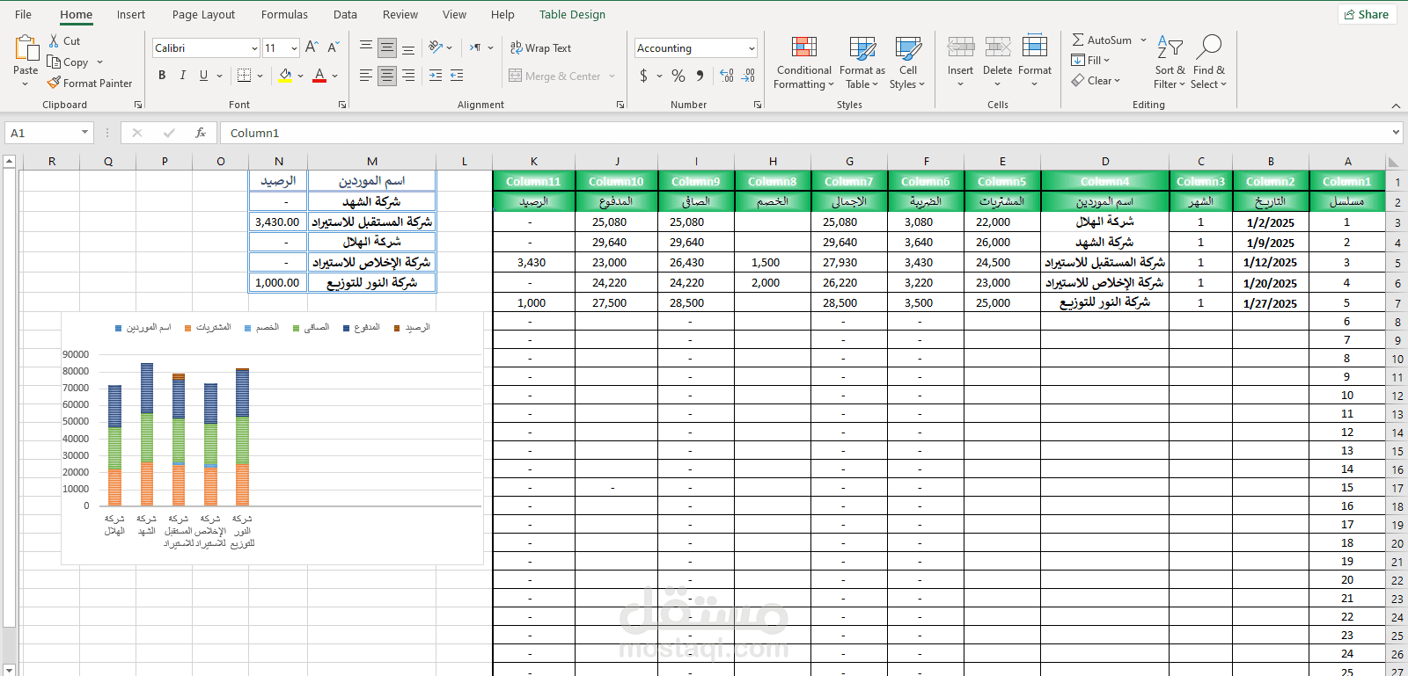
Task: Click the Share button
Action: 1368,14
